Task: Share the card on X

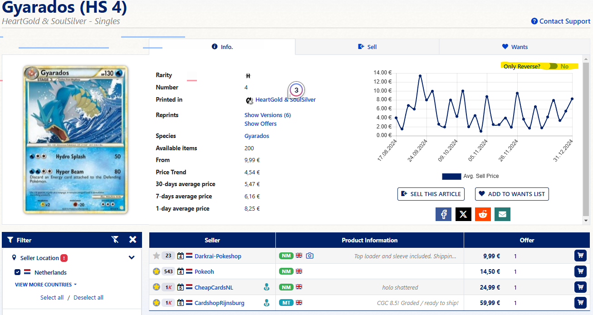Action: point(463,214)
